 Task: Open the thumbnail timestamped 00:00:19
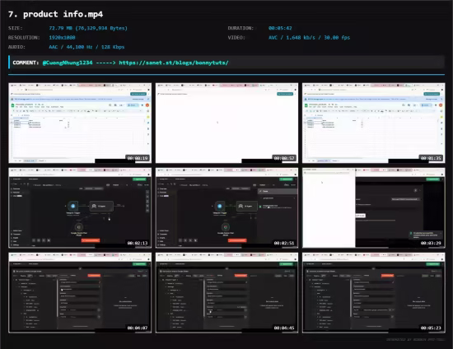(80, 123)
